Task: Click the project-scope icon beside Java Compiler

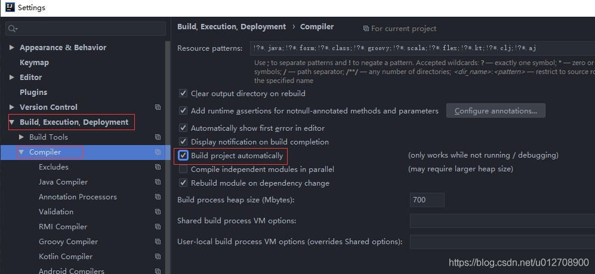Action: [158, 182]
